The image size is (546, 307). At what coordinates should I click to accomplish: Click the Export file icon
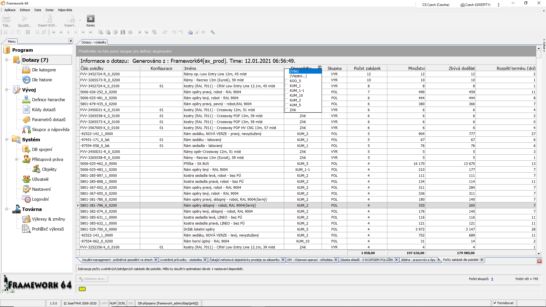[x=70, y=19]
